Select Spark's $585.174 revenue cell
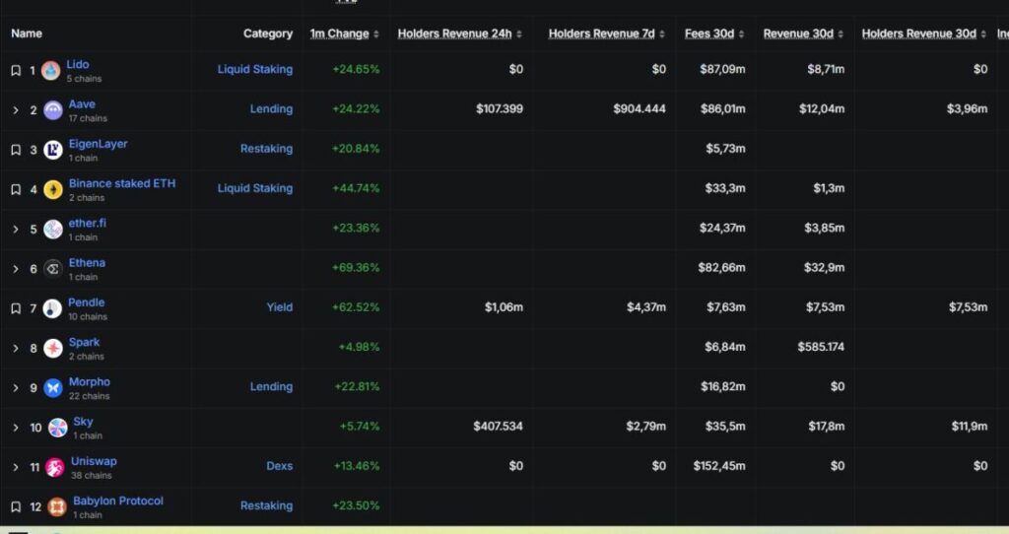This screenshot has height=534, width=1009. (x=821, y=347)
